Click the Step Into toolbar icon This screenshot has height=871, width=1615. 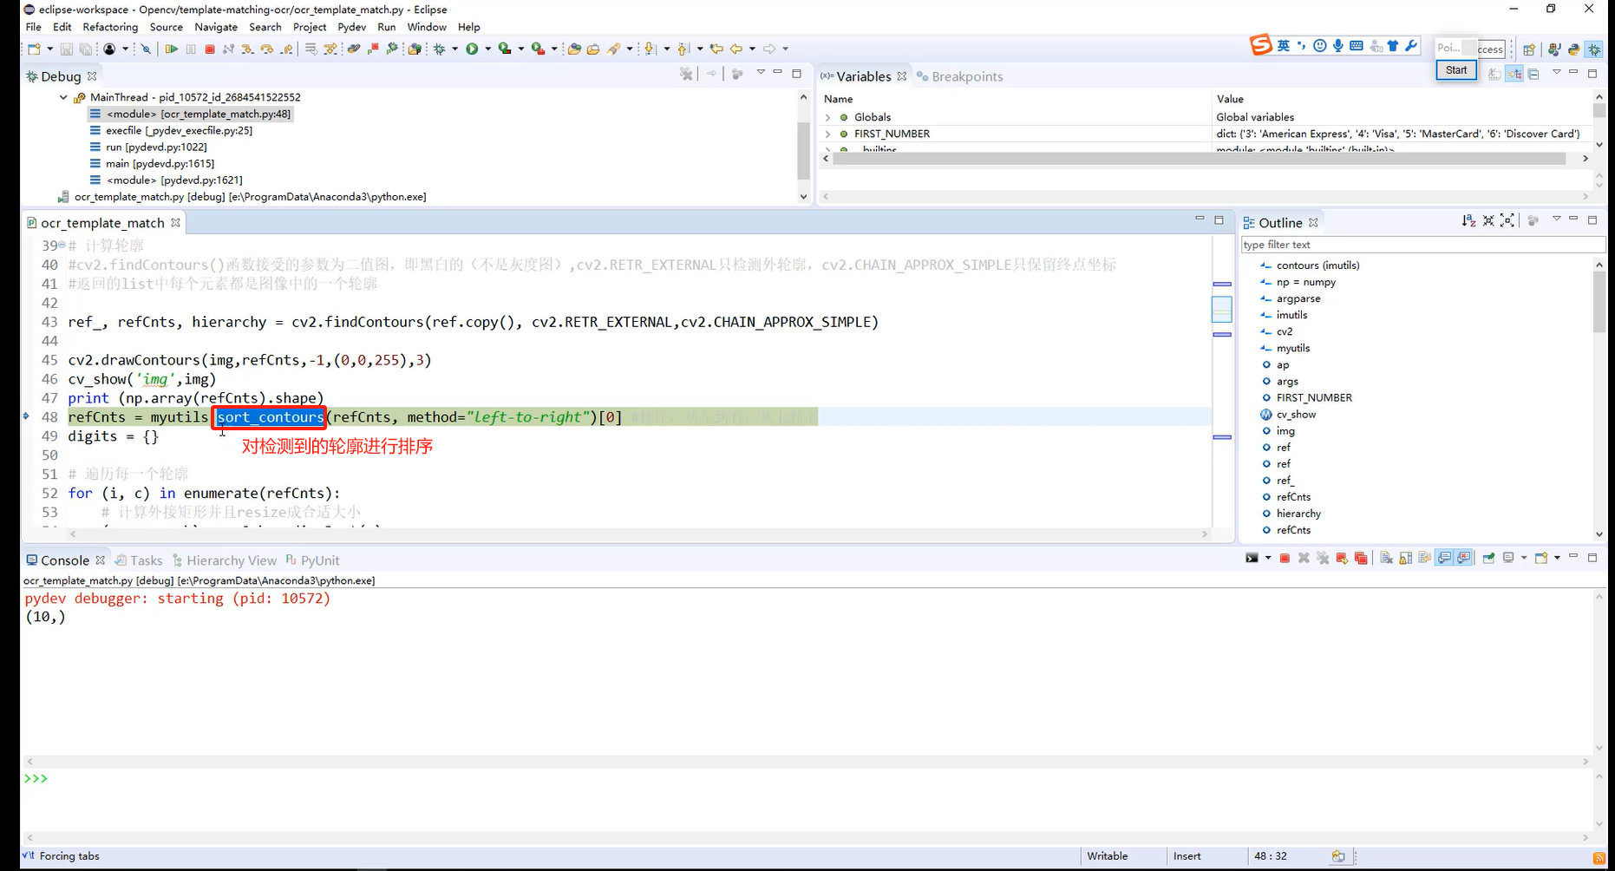[247, 49]
